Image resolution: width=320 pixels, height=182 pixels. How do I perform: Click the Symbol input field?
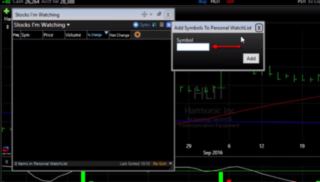coord(193,47)
